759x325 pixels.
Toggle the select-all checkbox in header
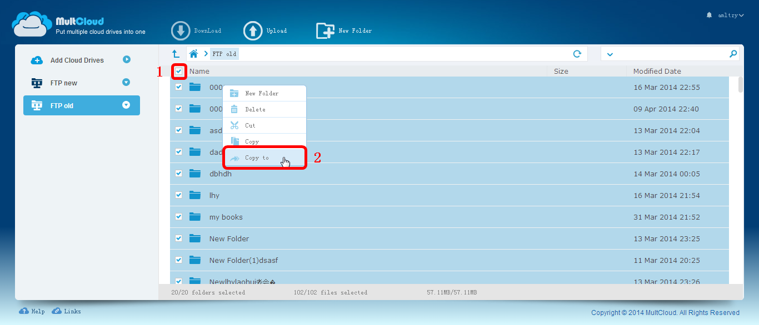point(179,72)
